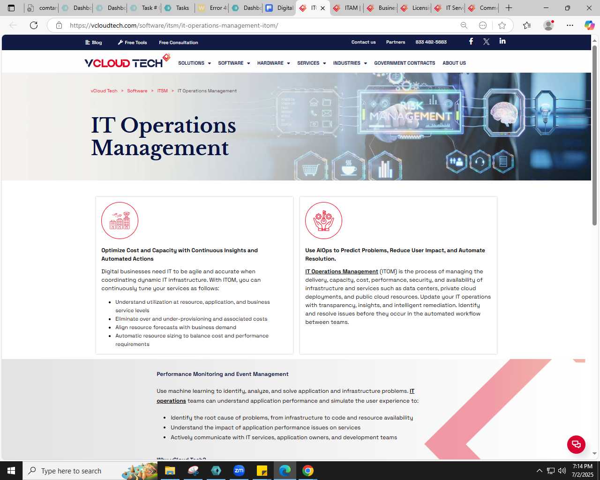Viewport: 600px width, 480px height.
Task: Open the Free Consultation link
Action: pos(179,42)
